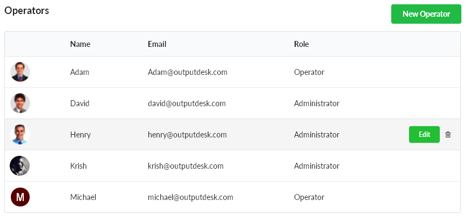Click the name Krish
The width and height of the screenshot is (470, 221).
tap(78, 166)
